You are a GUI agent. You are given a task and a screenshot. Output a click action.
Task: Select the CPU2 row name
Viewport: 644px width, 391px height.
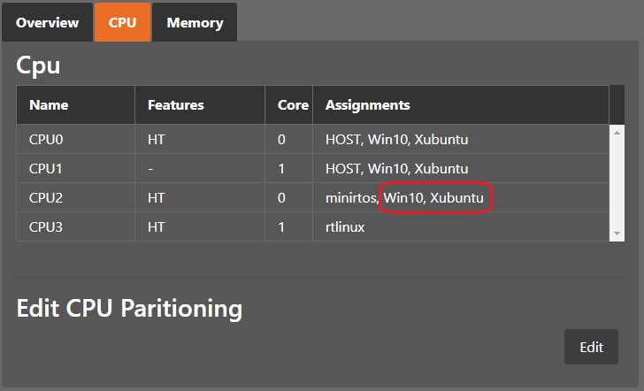pos(45,198)
